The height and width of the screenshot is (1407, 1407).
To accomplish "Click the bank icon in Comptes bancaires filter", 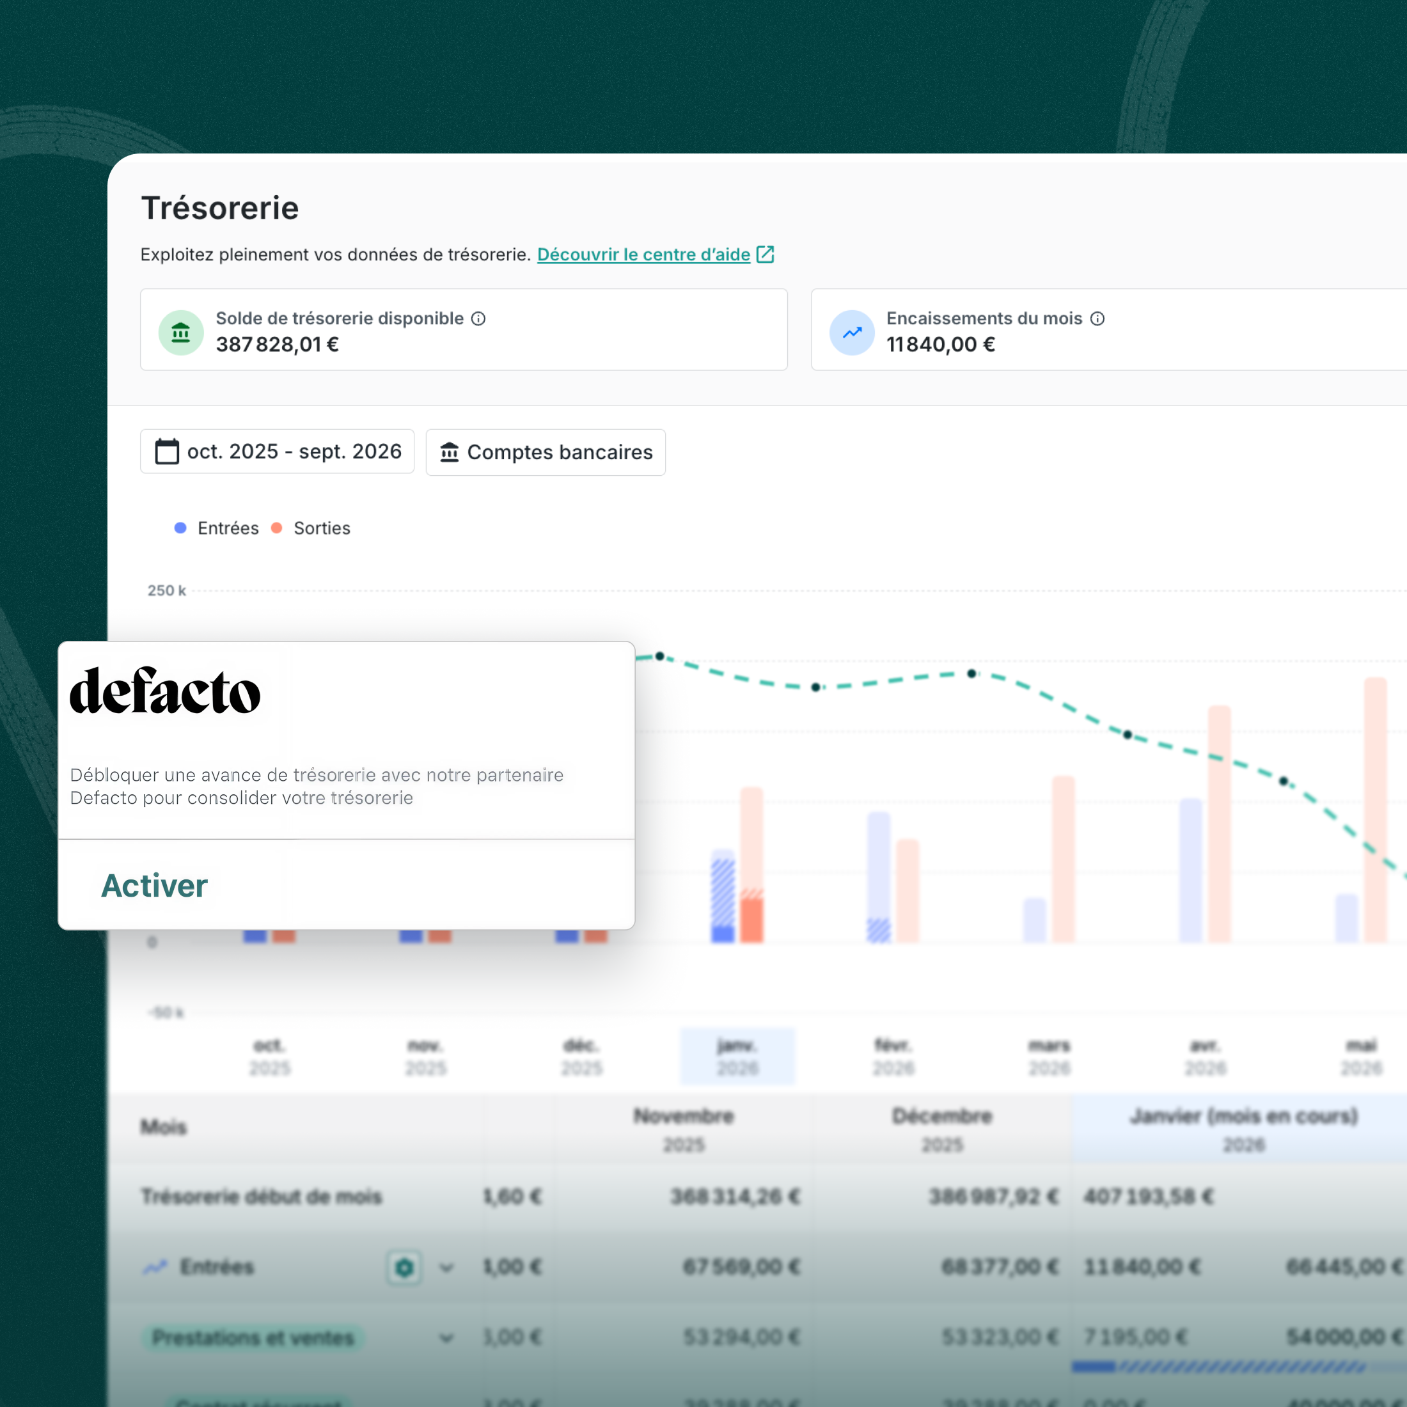I will 450,452.
